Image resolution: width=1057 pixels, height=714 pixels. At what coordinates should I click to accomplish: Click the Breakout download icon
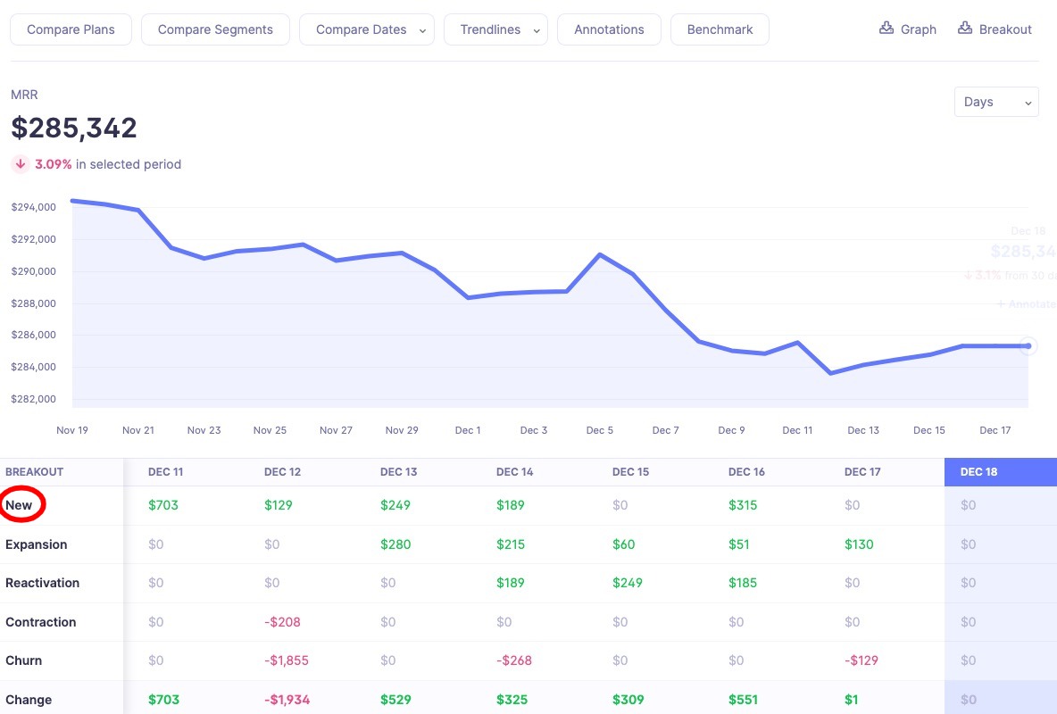coord(965,29)
